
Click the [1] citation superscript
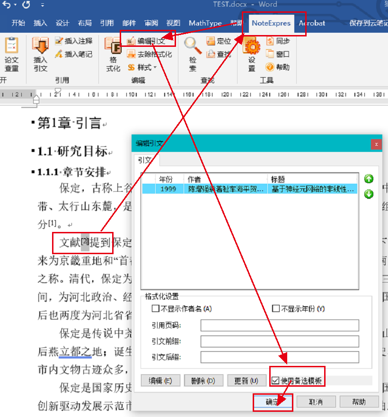53,223
